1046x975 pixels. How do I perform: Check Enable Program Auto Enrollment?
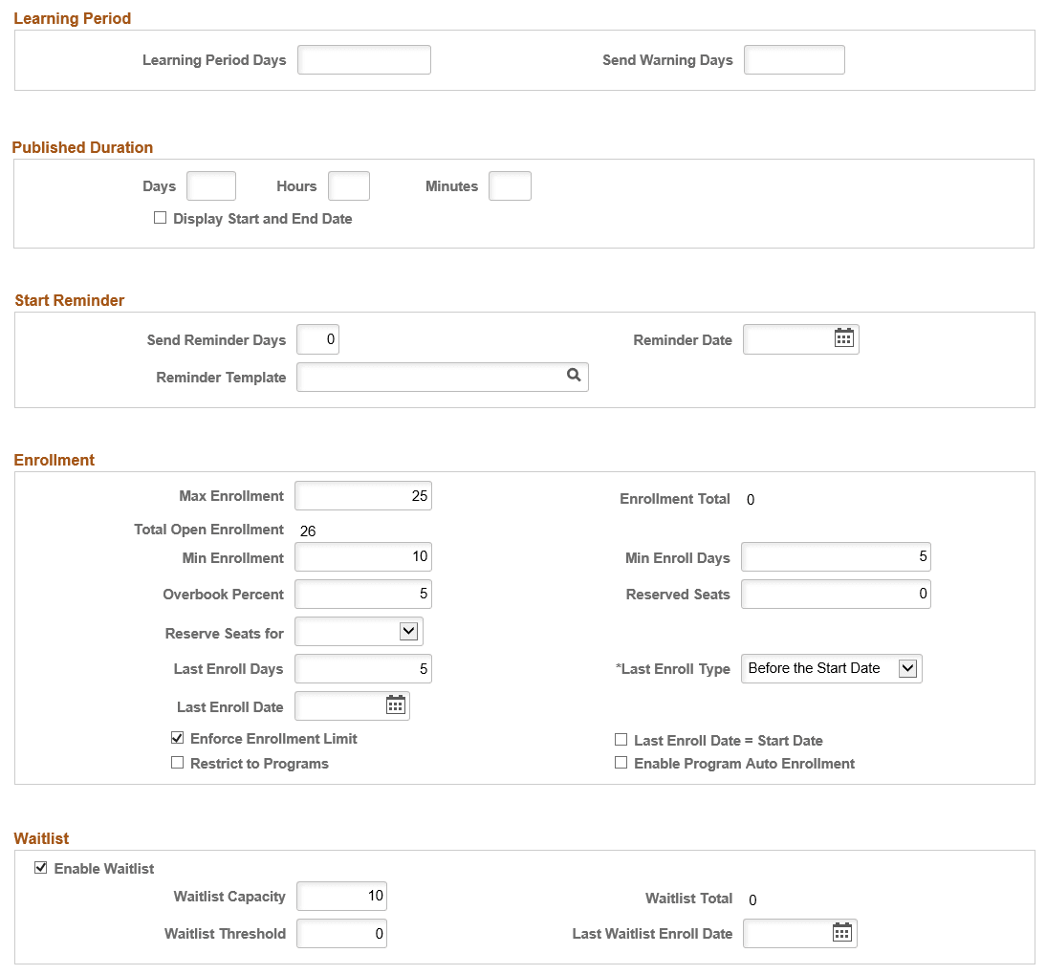[621, 762]
